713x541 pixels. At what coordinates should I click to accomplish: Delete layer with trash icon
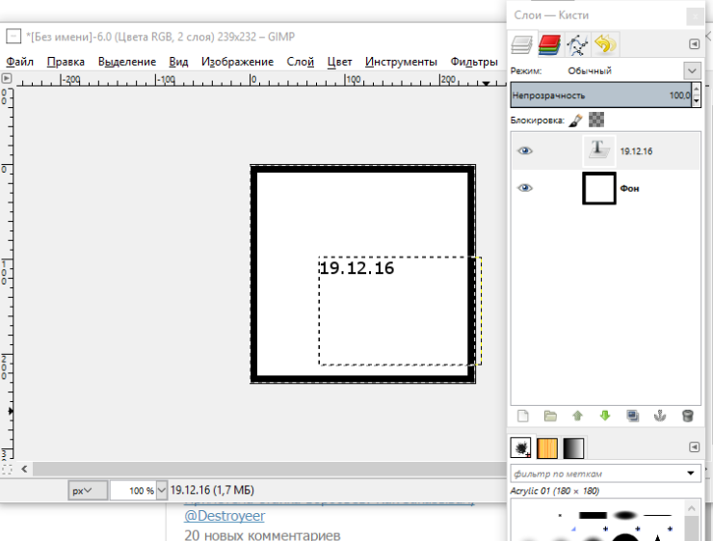(x=687, y=416)
